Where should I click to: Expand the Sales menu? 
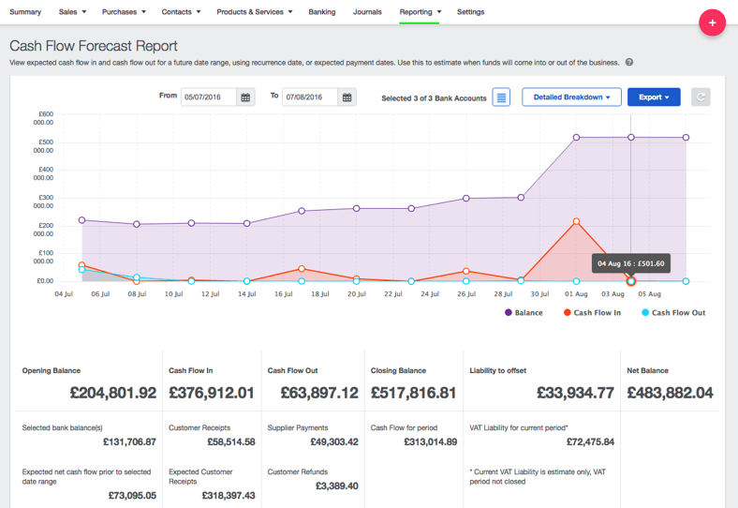coord(72,12)
